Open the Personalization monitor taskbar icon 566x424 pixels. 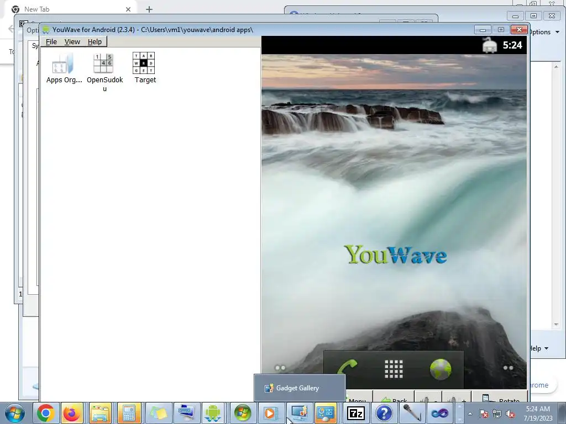click(299, 413)
